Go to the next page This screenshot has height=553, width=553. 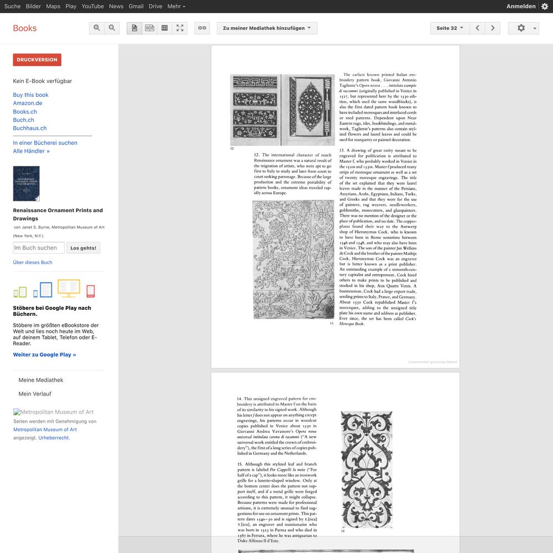(x=493, y=28)
